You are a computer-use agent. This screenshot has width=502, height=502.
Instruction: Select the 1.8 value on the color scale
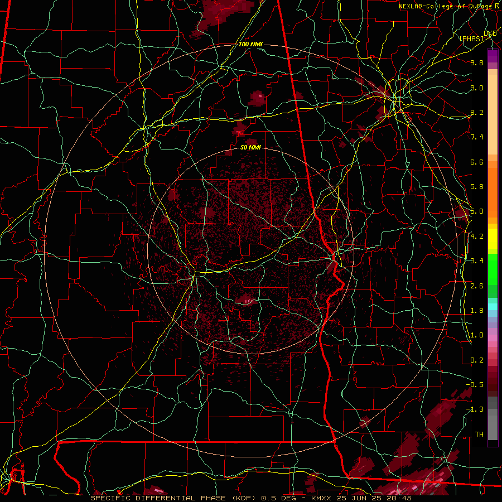pos(477,311)
